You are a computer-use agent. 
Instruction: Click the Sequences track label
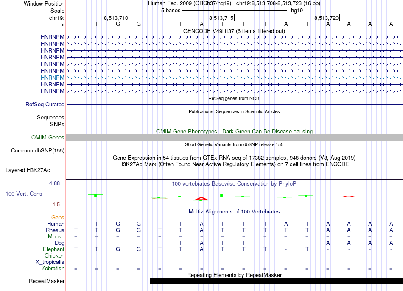pyautogui.click(x=50, y=117)
